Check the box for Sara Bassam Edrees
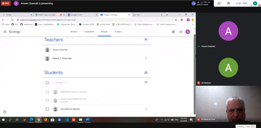Image resolution: width=261 pixels, height=128 pixels. (x=47, y=109)
